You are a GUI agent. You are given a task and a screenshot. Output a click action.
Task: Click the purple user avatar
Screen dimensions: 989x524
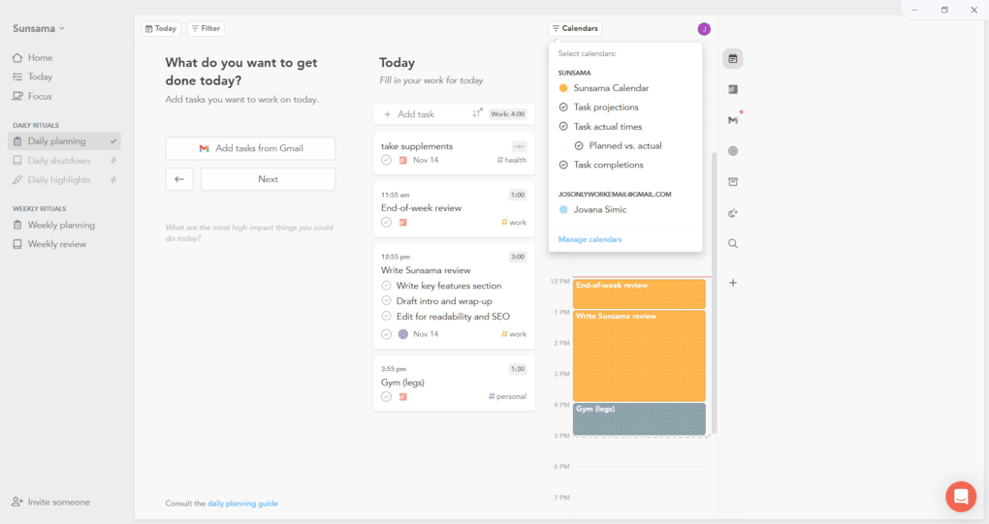[x=704, y=29]
